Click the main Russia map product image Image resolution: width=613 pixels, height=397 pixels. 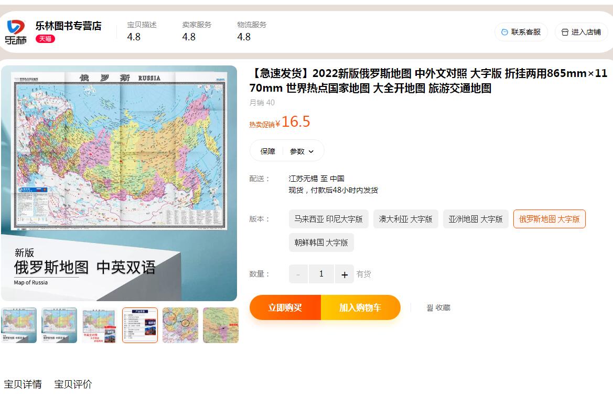[119, 183]
